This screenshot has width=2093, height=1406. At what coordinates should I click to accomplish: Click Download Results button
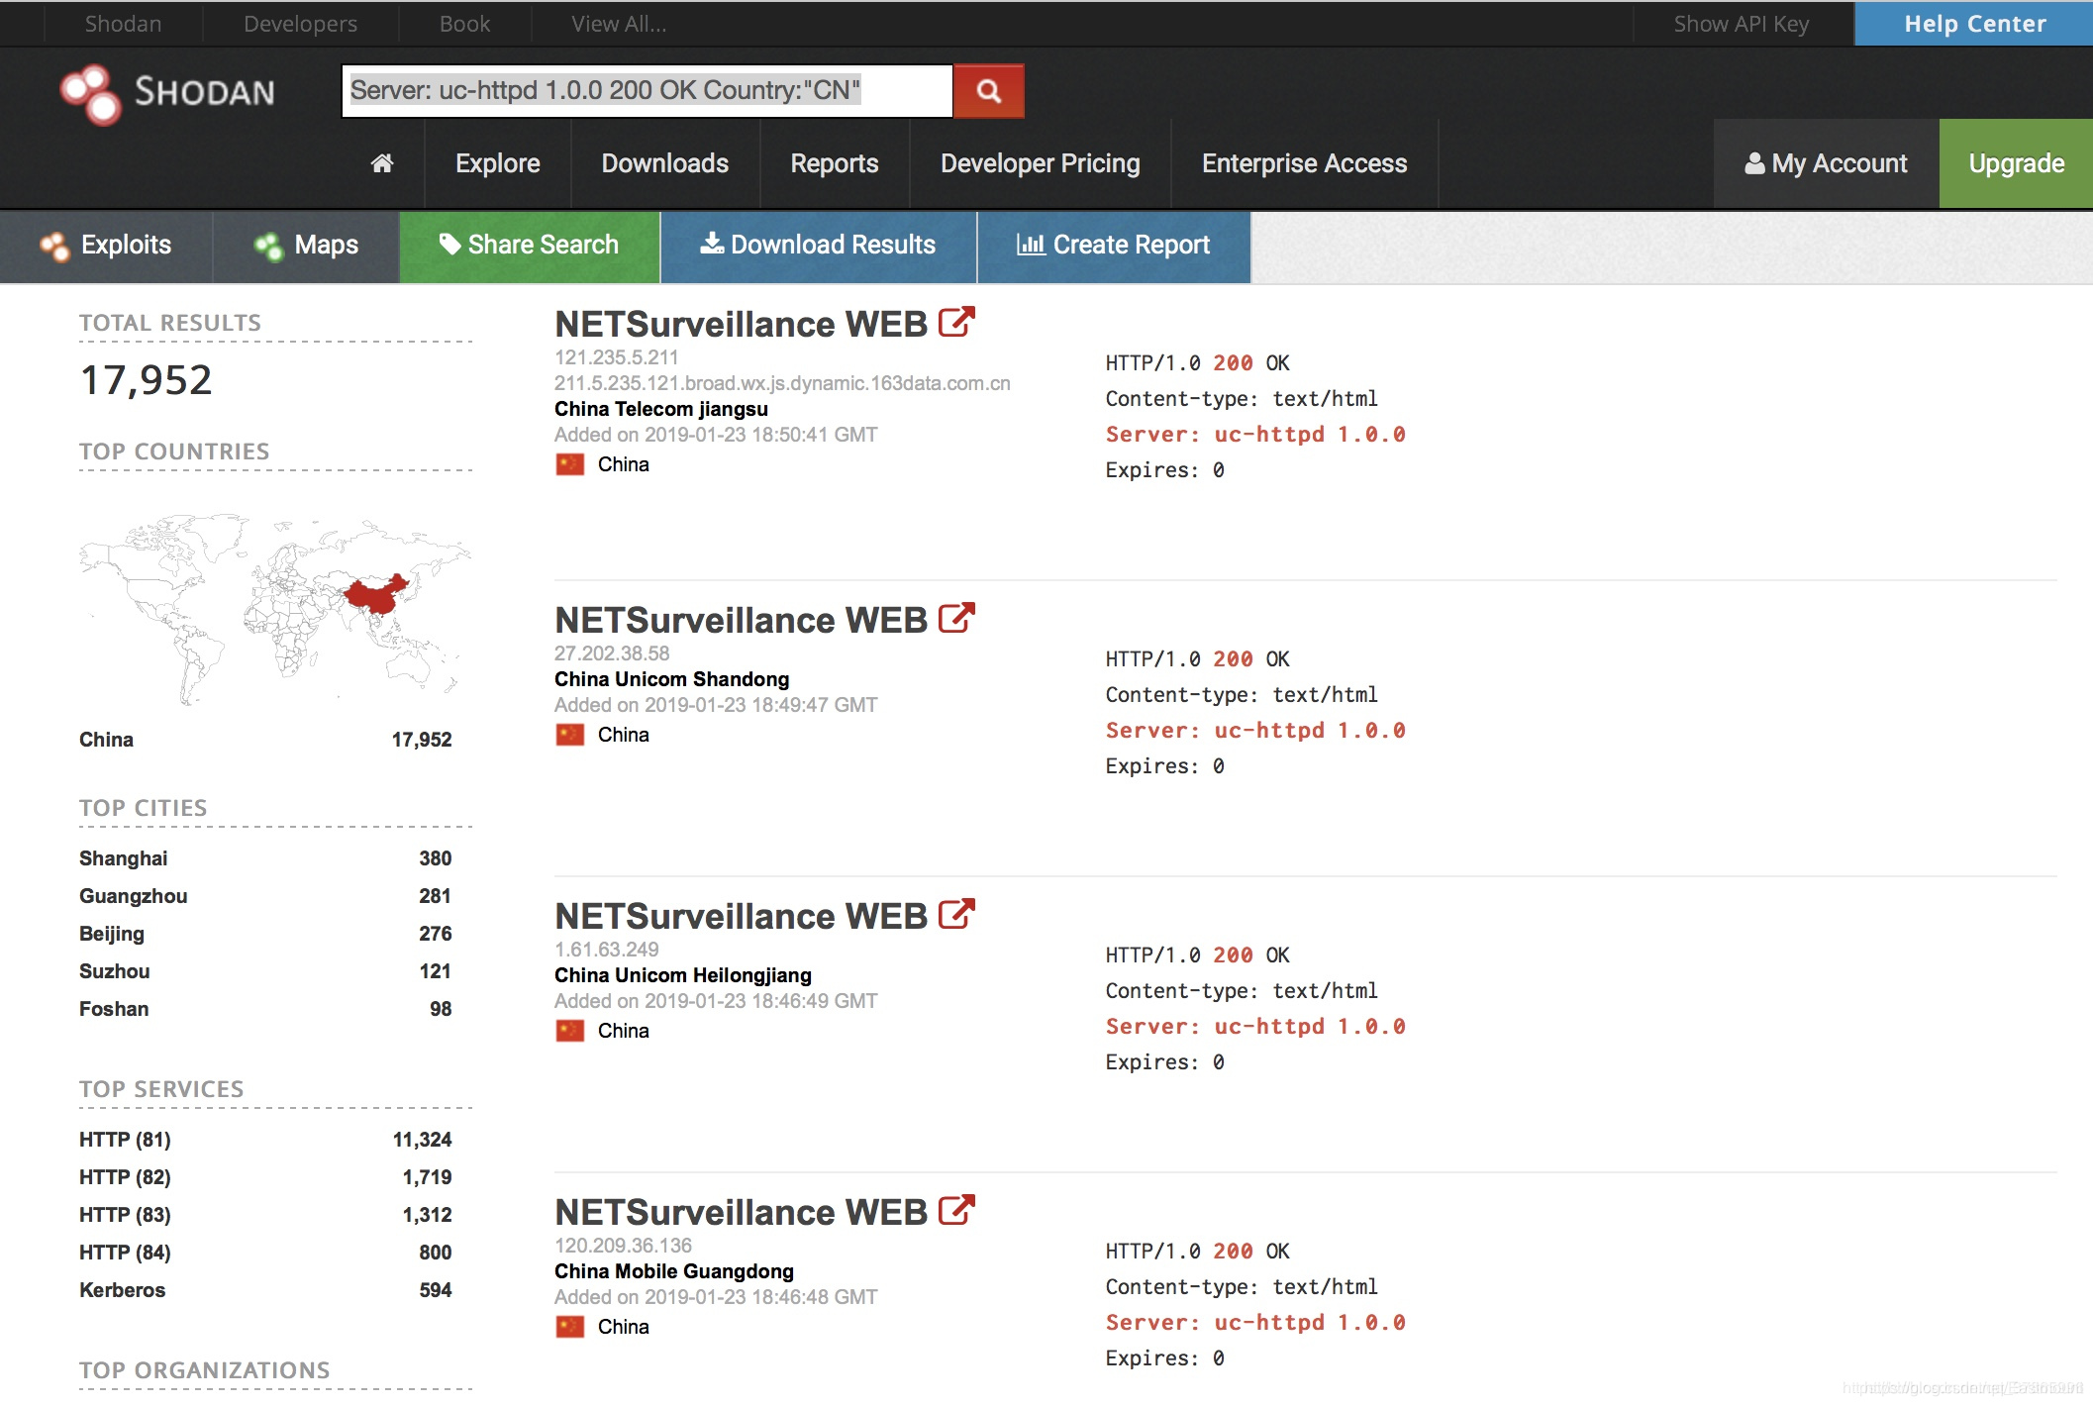(819, 247)
